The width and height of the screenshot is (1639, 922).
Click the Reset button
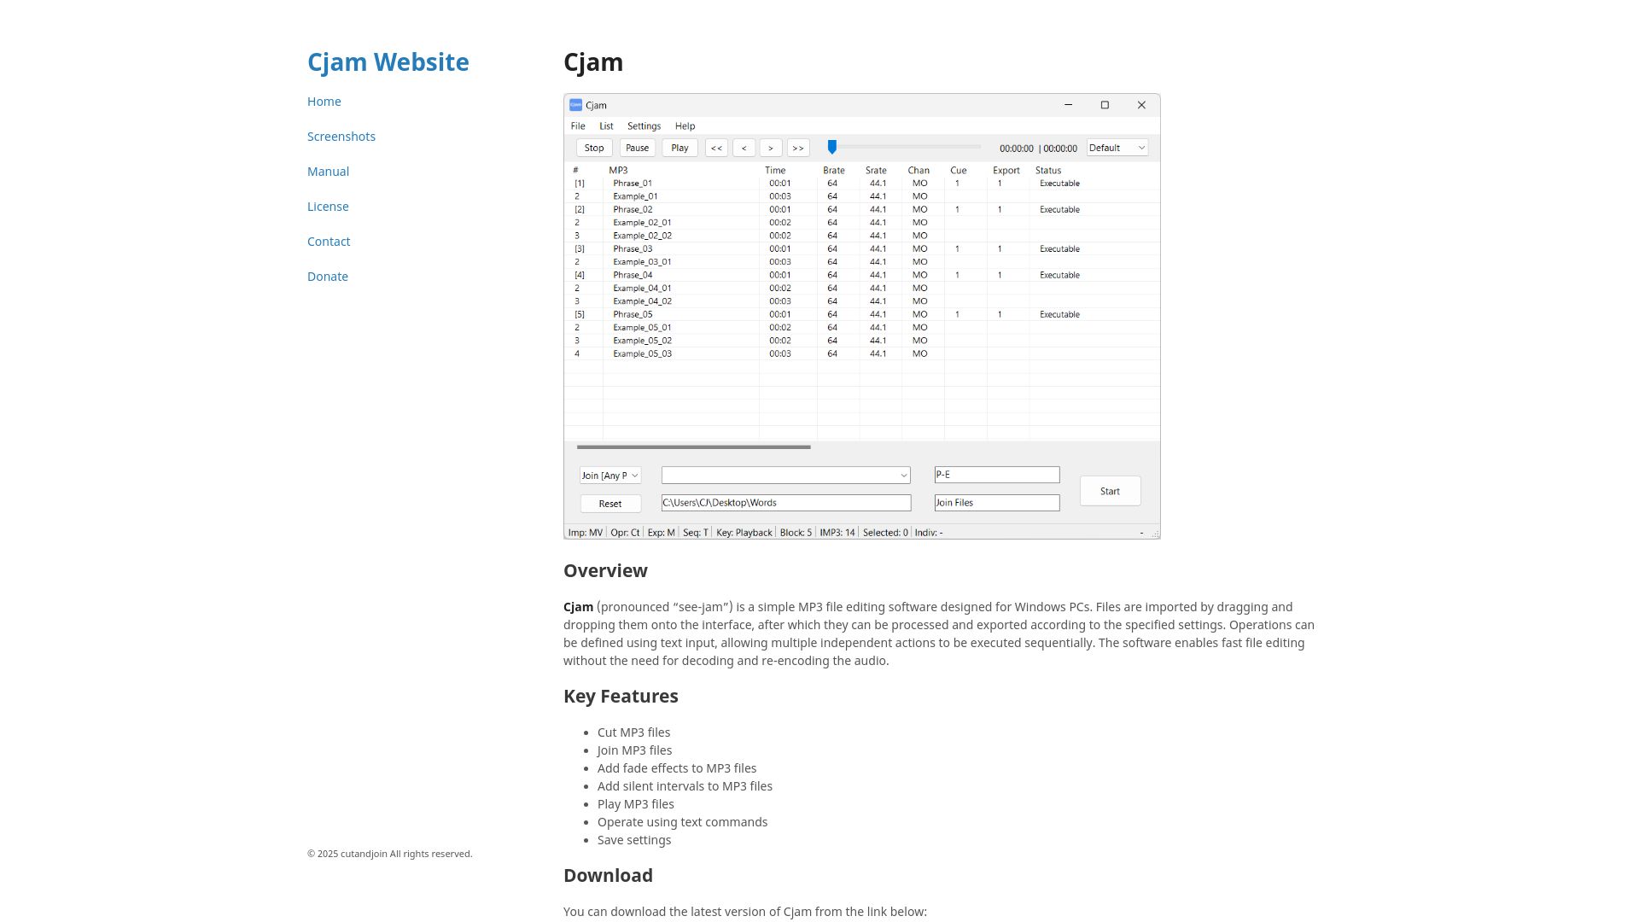(x=610, y=504)
